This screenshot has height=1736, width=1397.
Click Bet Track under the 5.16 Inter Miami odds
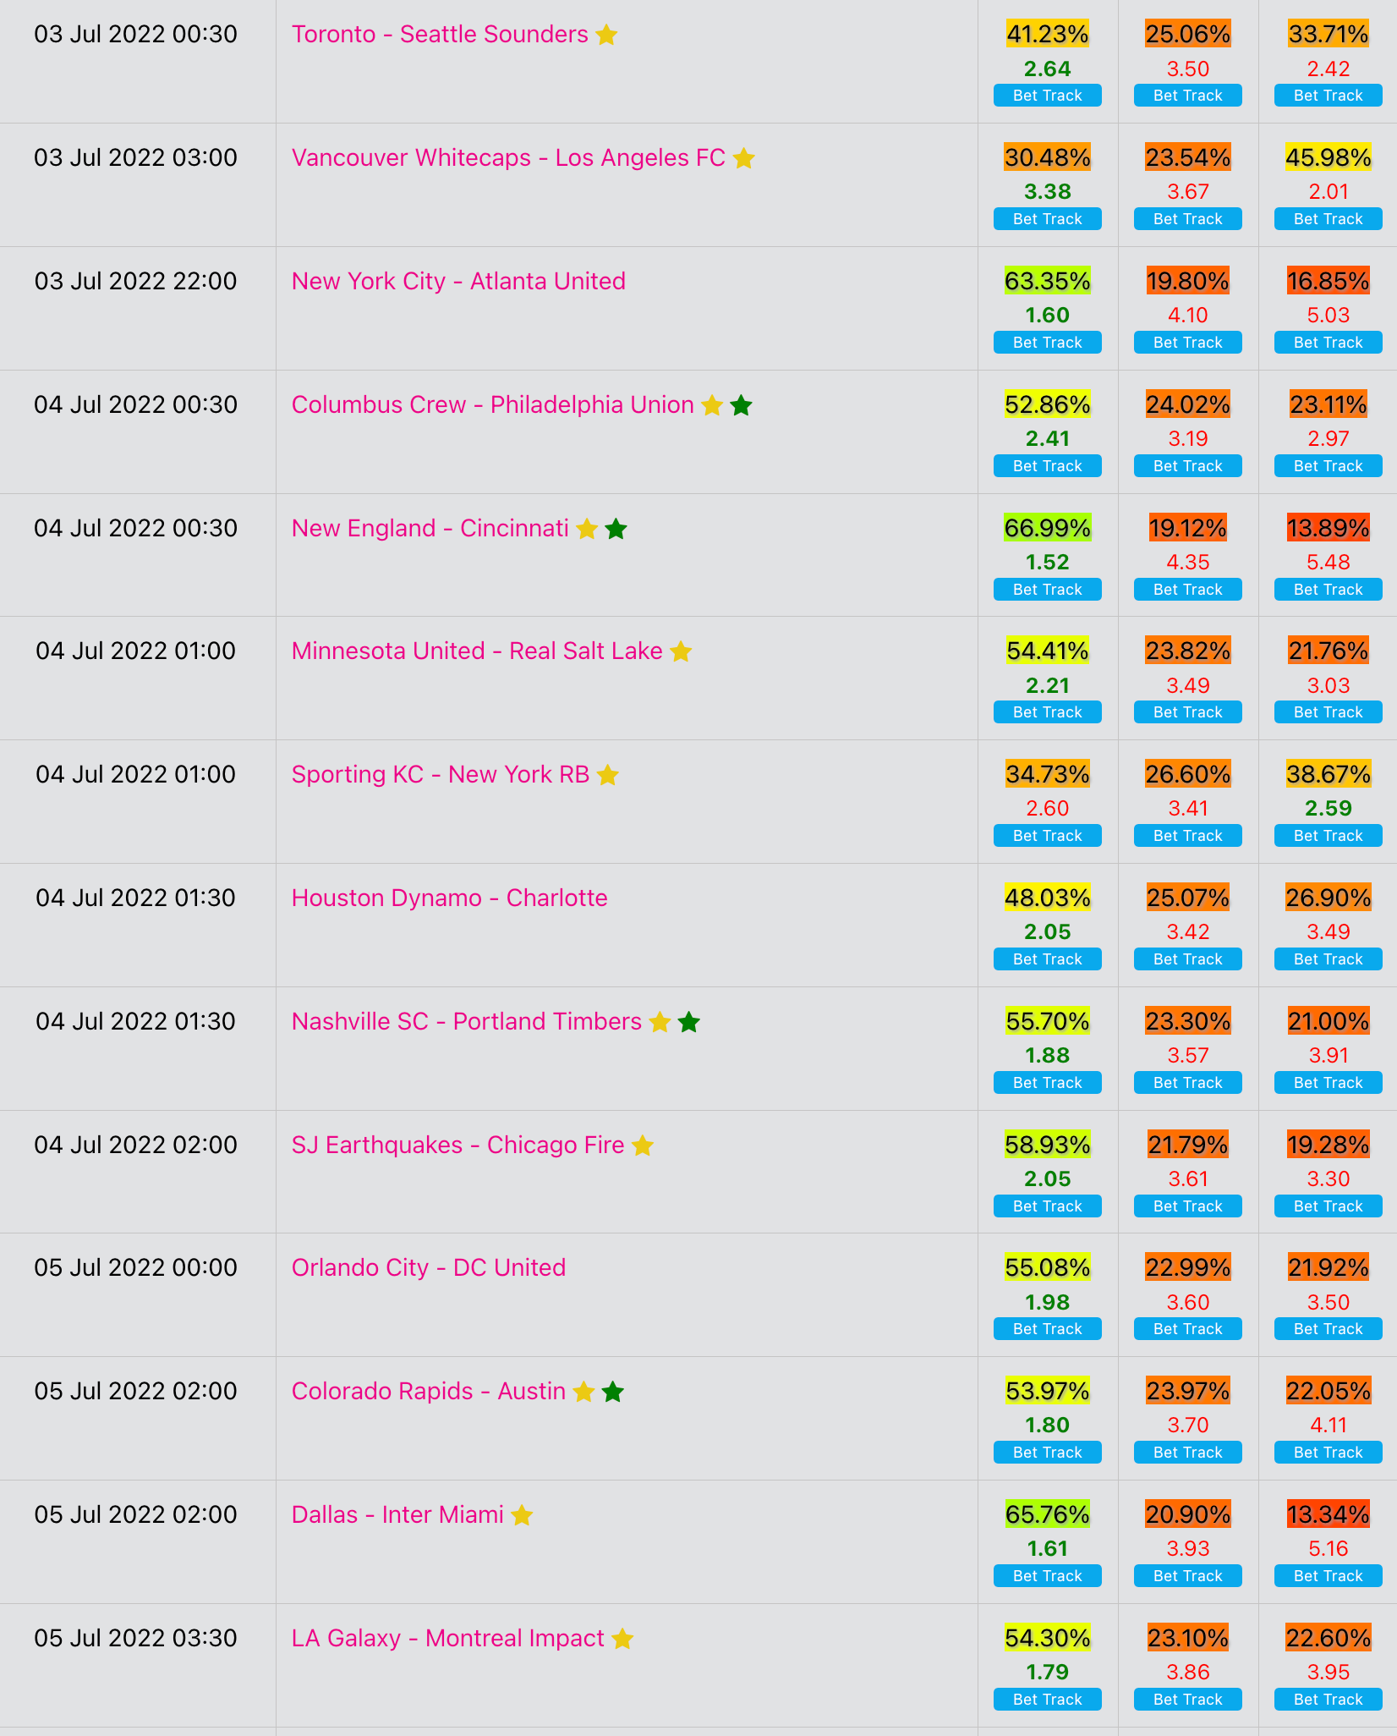1328,1576
